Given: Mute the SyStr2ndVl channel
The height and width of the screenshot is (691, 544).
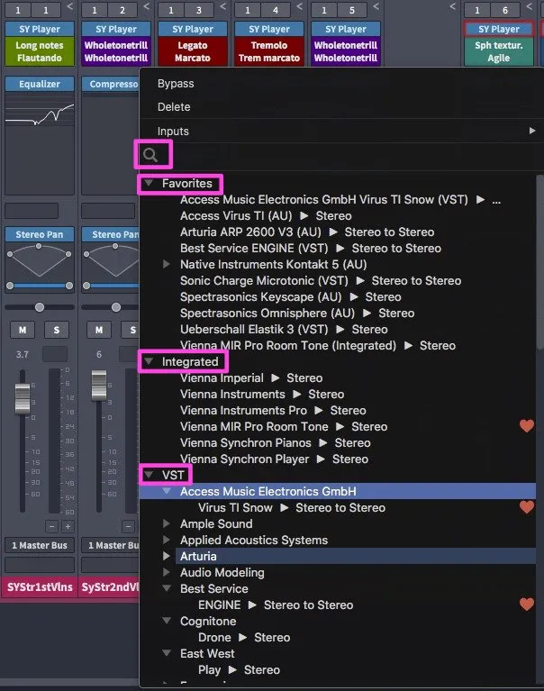Looking at the screenshot, I should click(99, 330).
